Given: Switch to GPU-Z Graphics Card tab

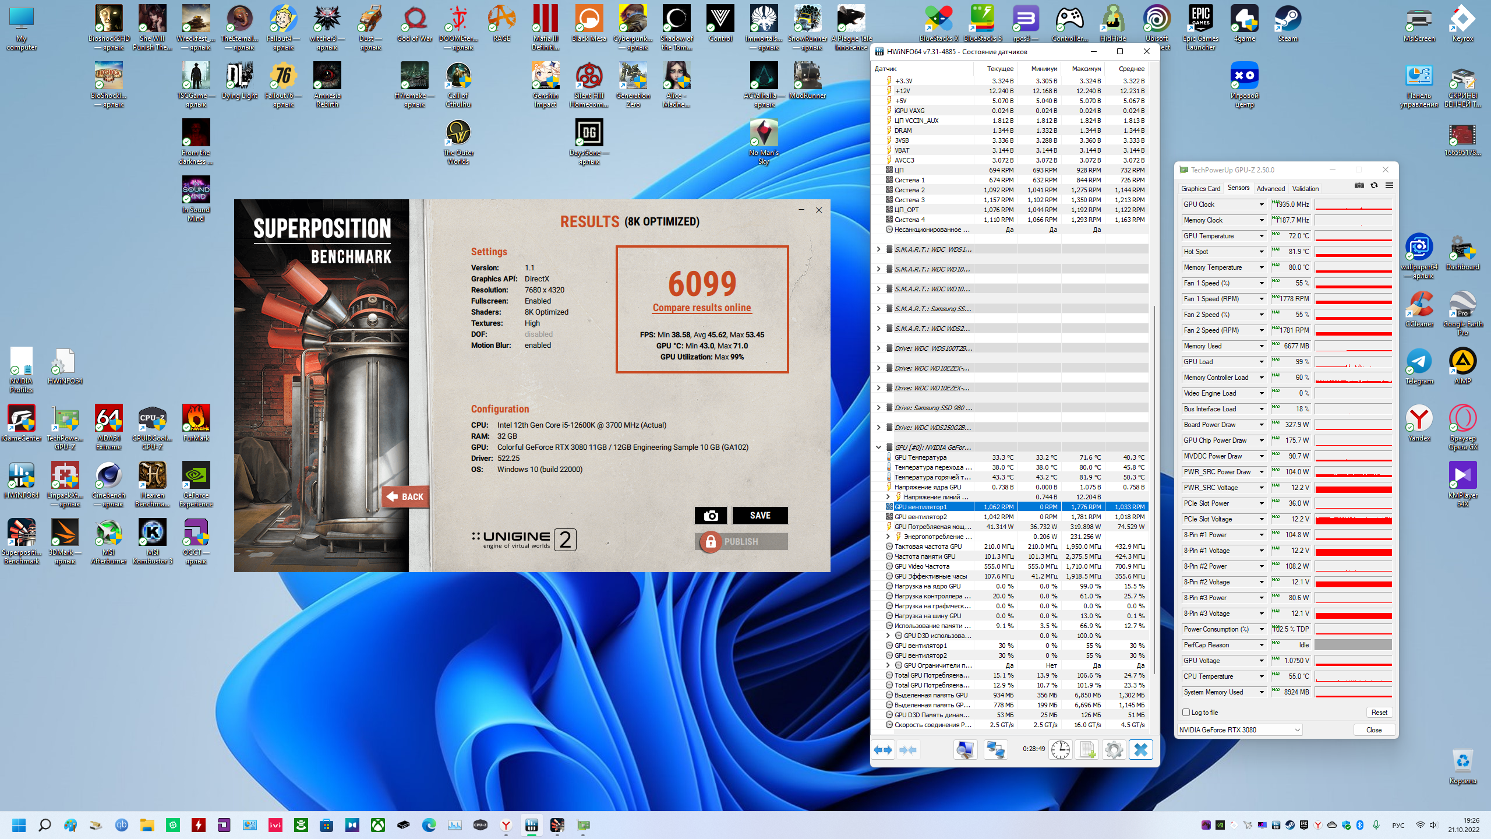Looking at the screenshot, I should pos(1200,189).
